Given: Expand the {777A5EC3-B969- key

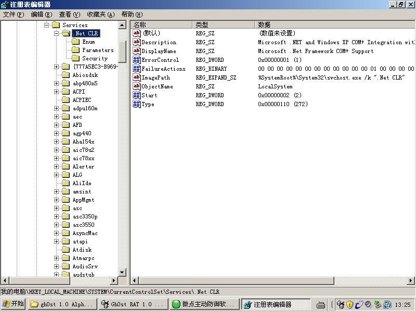Looking at the screenshot, I should pos(57,67).
